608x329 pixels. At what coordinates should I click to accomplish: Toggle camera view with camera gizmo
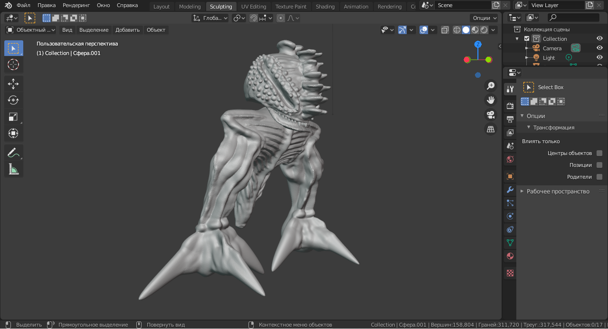click(x=491, y=115)
